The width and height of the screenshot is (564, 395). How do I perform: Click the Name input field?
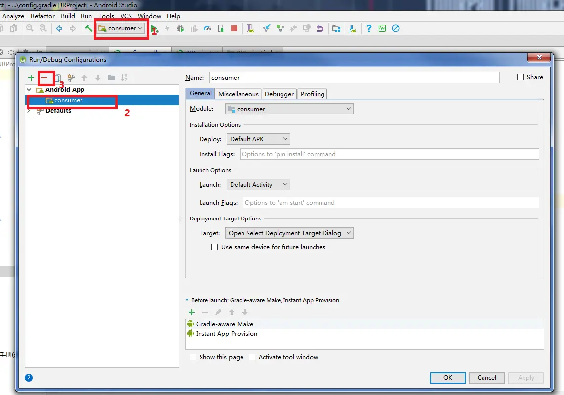354,78
